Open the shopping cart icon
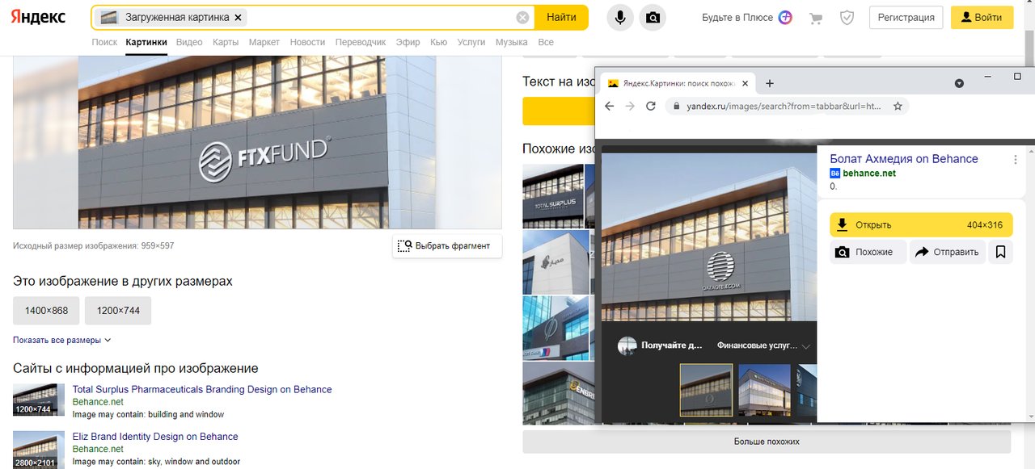This screenshot has height=469, width=1035. [816, 18]
